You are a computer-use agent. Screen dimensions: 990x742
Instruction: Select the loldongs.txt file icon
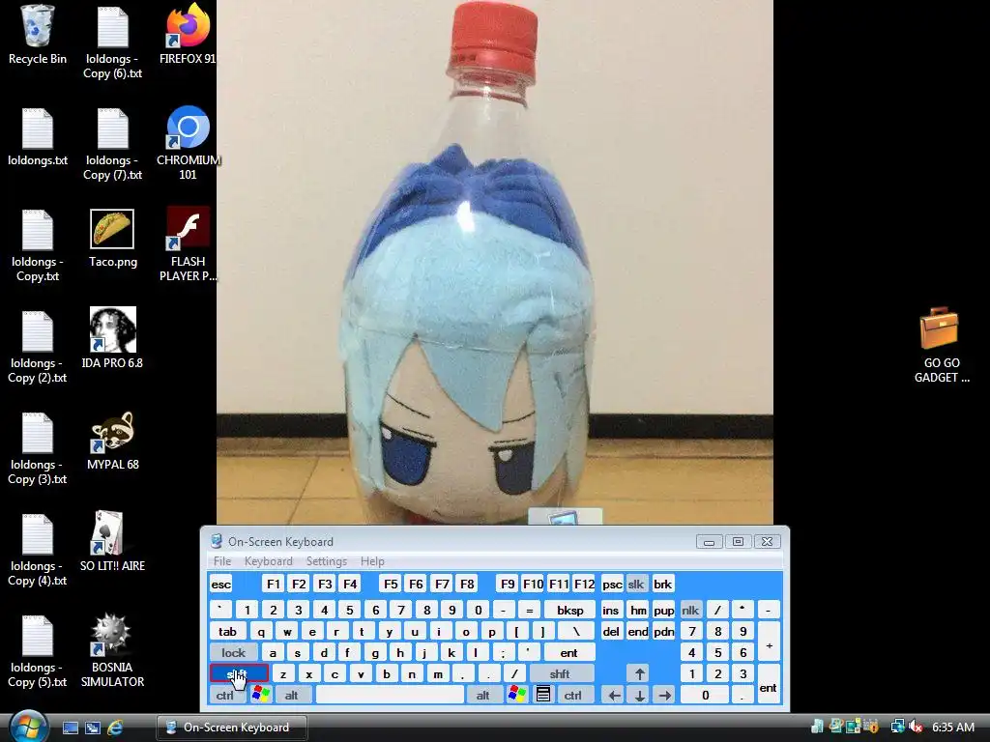click(38, 137)
